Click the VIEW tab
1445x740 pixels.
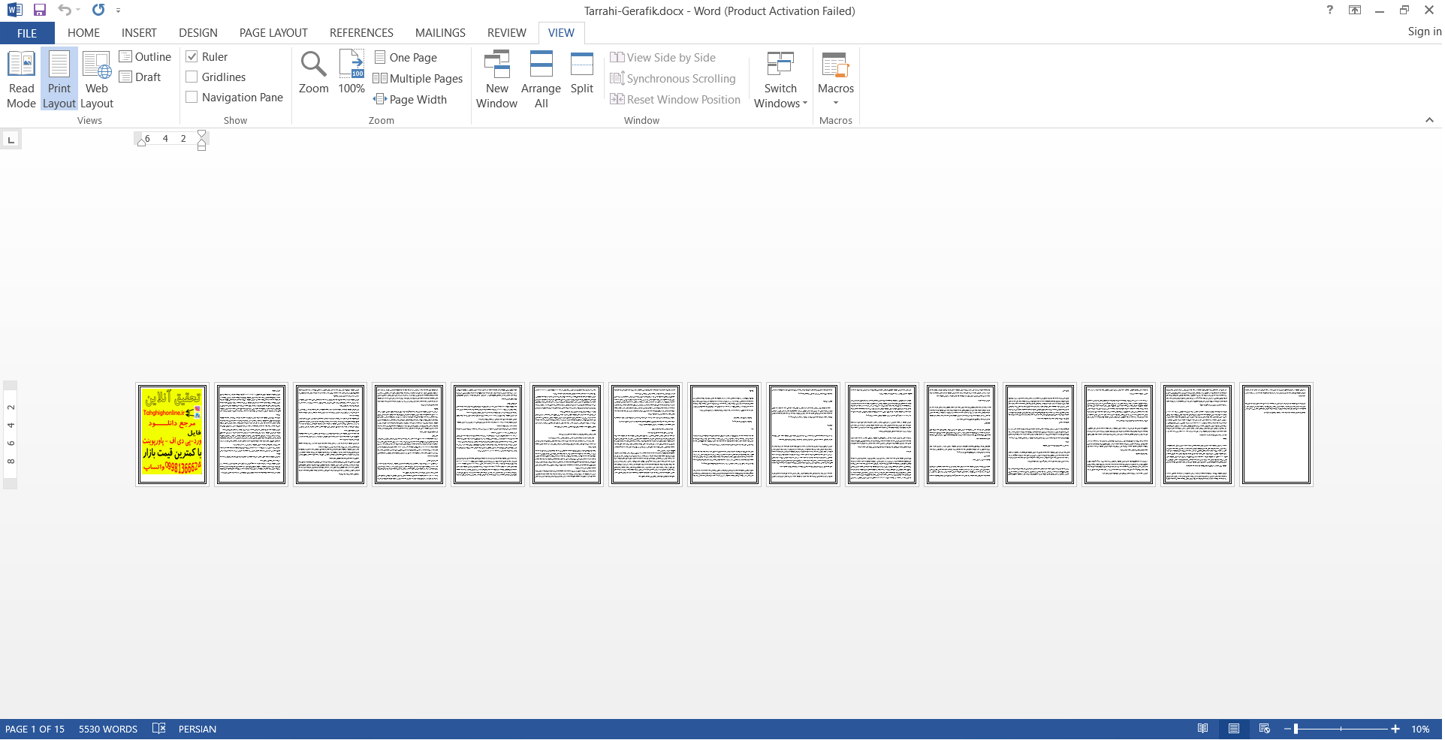561,33
